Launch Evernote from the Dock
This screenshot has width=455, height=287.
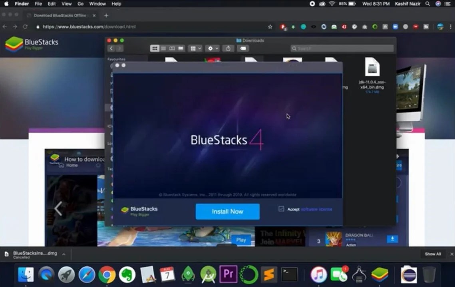pos(127,274)
